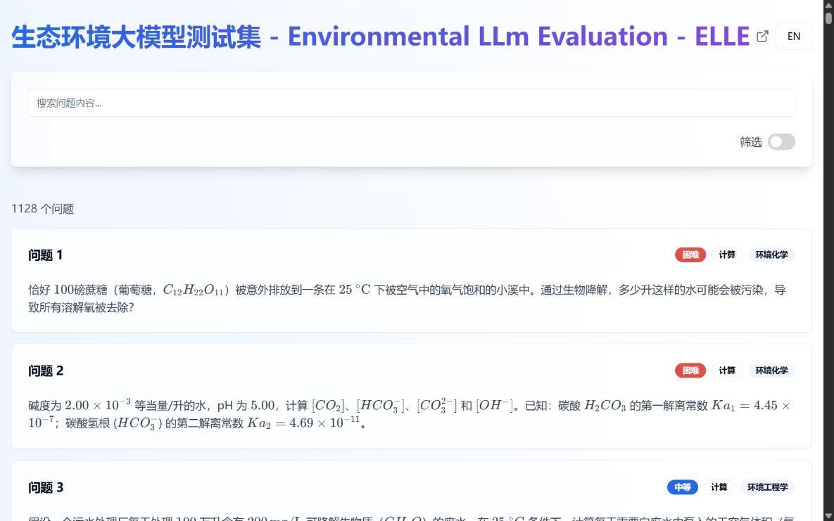This screenshot has height=521, width=834.
Task: Select the 环境化学 tag on 问题 1
Action: [x=771, y=255]
